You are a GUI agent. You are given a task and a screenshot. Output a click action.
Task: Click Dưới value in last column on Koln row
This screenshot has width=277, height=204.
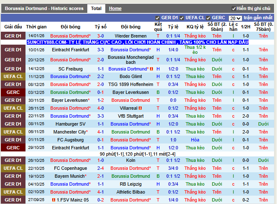[x=263, y=161]
